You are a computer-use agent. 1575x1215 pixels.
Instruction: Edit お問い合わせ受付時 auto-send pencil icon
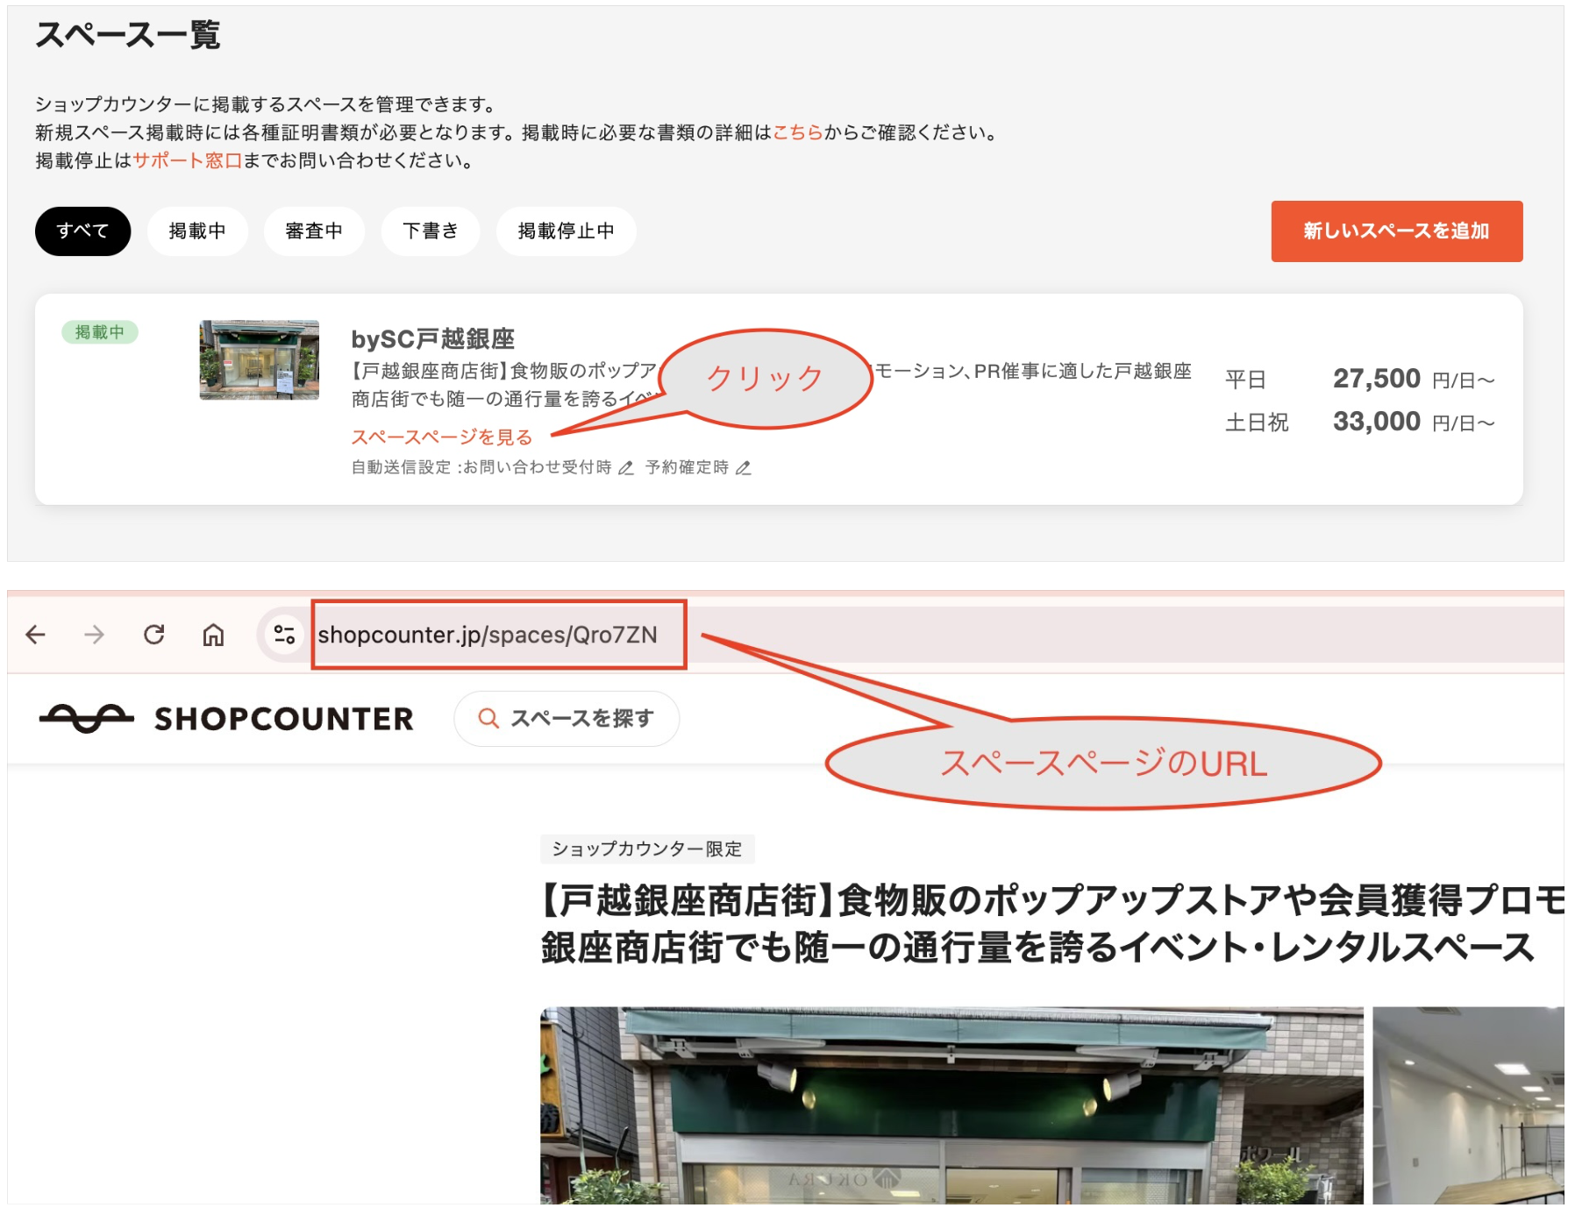[x=626, y=468]
